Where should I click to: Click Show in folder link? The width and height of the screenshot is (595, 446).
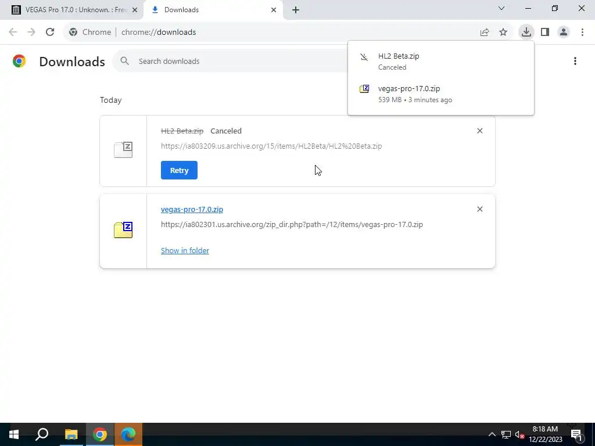[x=185, y=251]
